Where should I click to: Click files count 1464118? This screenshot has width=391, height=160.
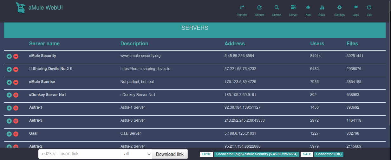coord(354,120)
